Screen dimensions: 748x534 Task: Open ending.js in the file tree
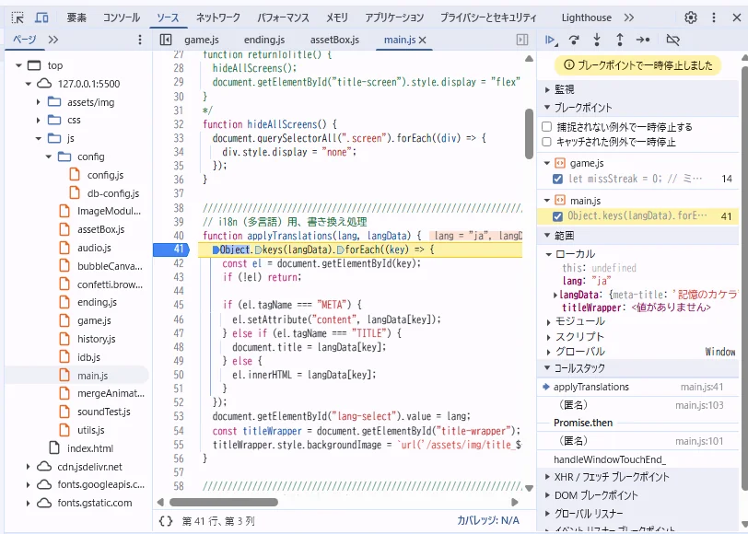[97, 302]
